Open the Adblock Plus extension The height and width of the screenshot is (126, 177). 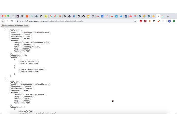click(141, 21)
